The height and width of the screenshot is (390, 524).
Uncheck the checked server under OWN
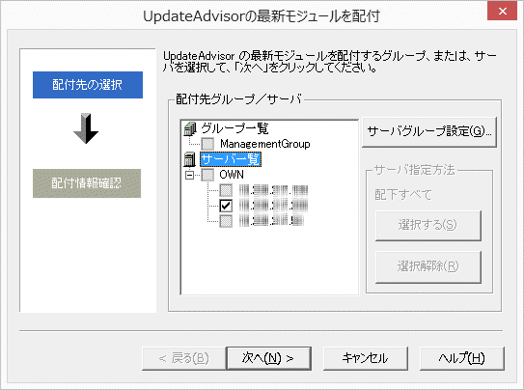(x=226, y=206)
